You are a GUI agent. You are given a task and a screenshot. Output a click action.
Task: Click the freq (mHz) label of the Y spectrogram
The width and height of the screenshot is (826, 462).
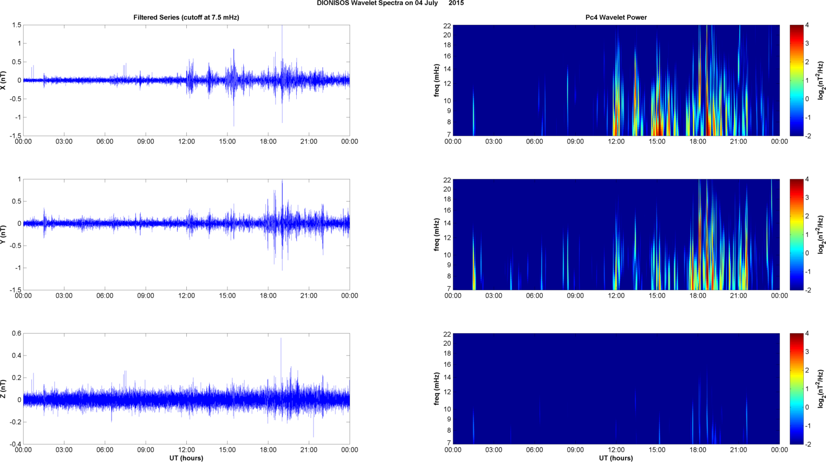pyautogui.click(x=437, y=235)
